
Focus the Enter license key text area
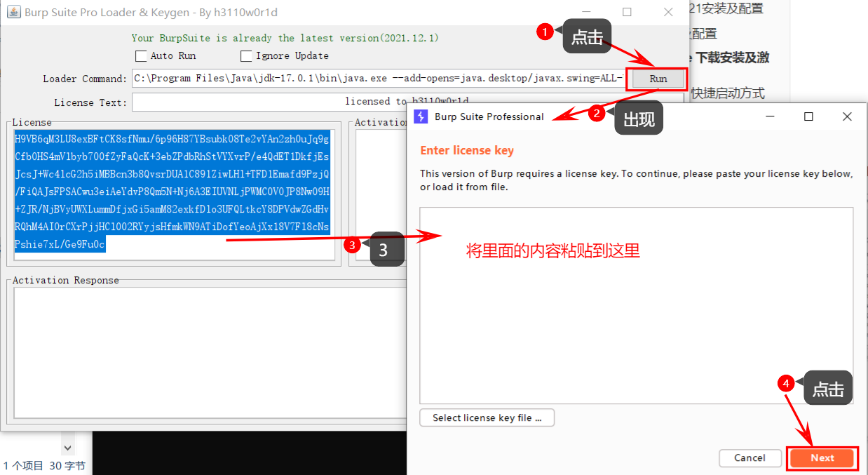[x=636, y=330]
